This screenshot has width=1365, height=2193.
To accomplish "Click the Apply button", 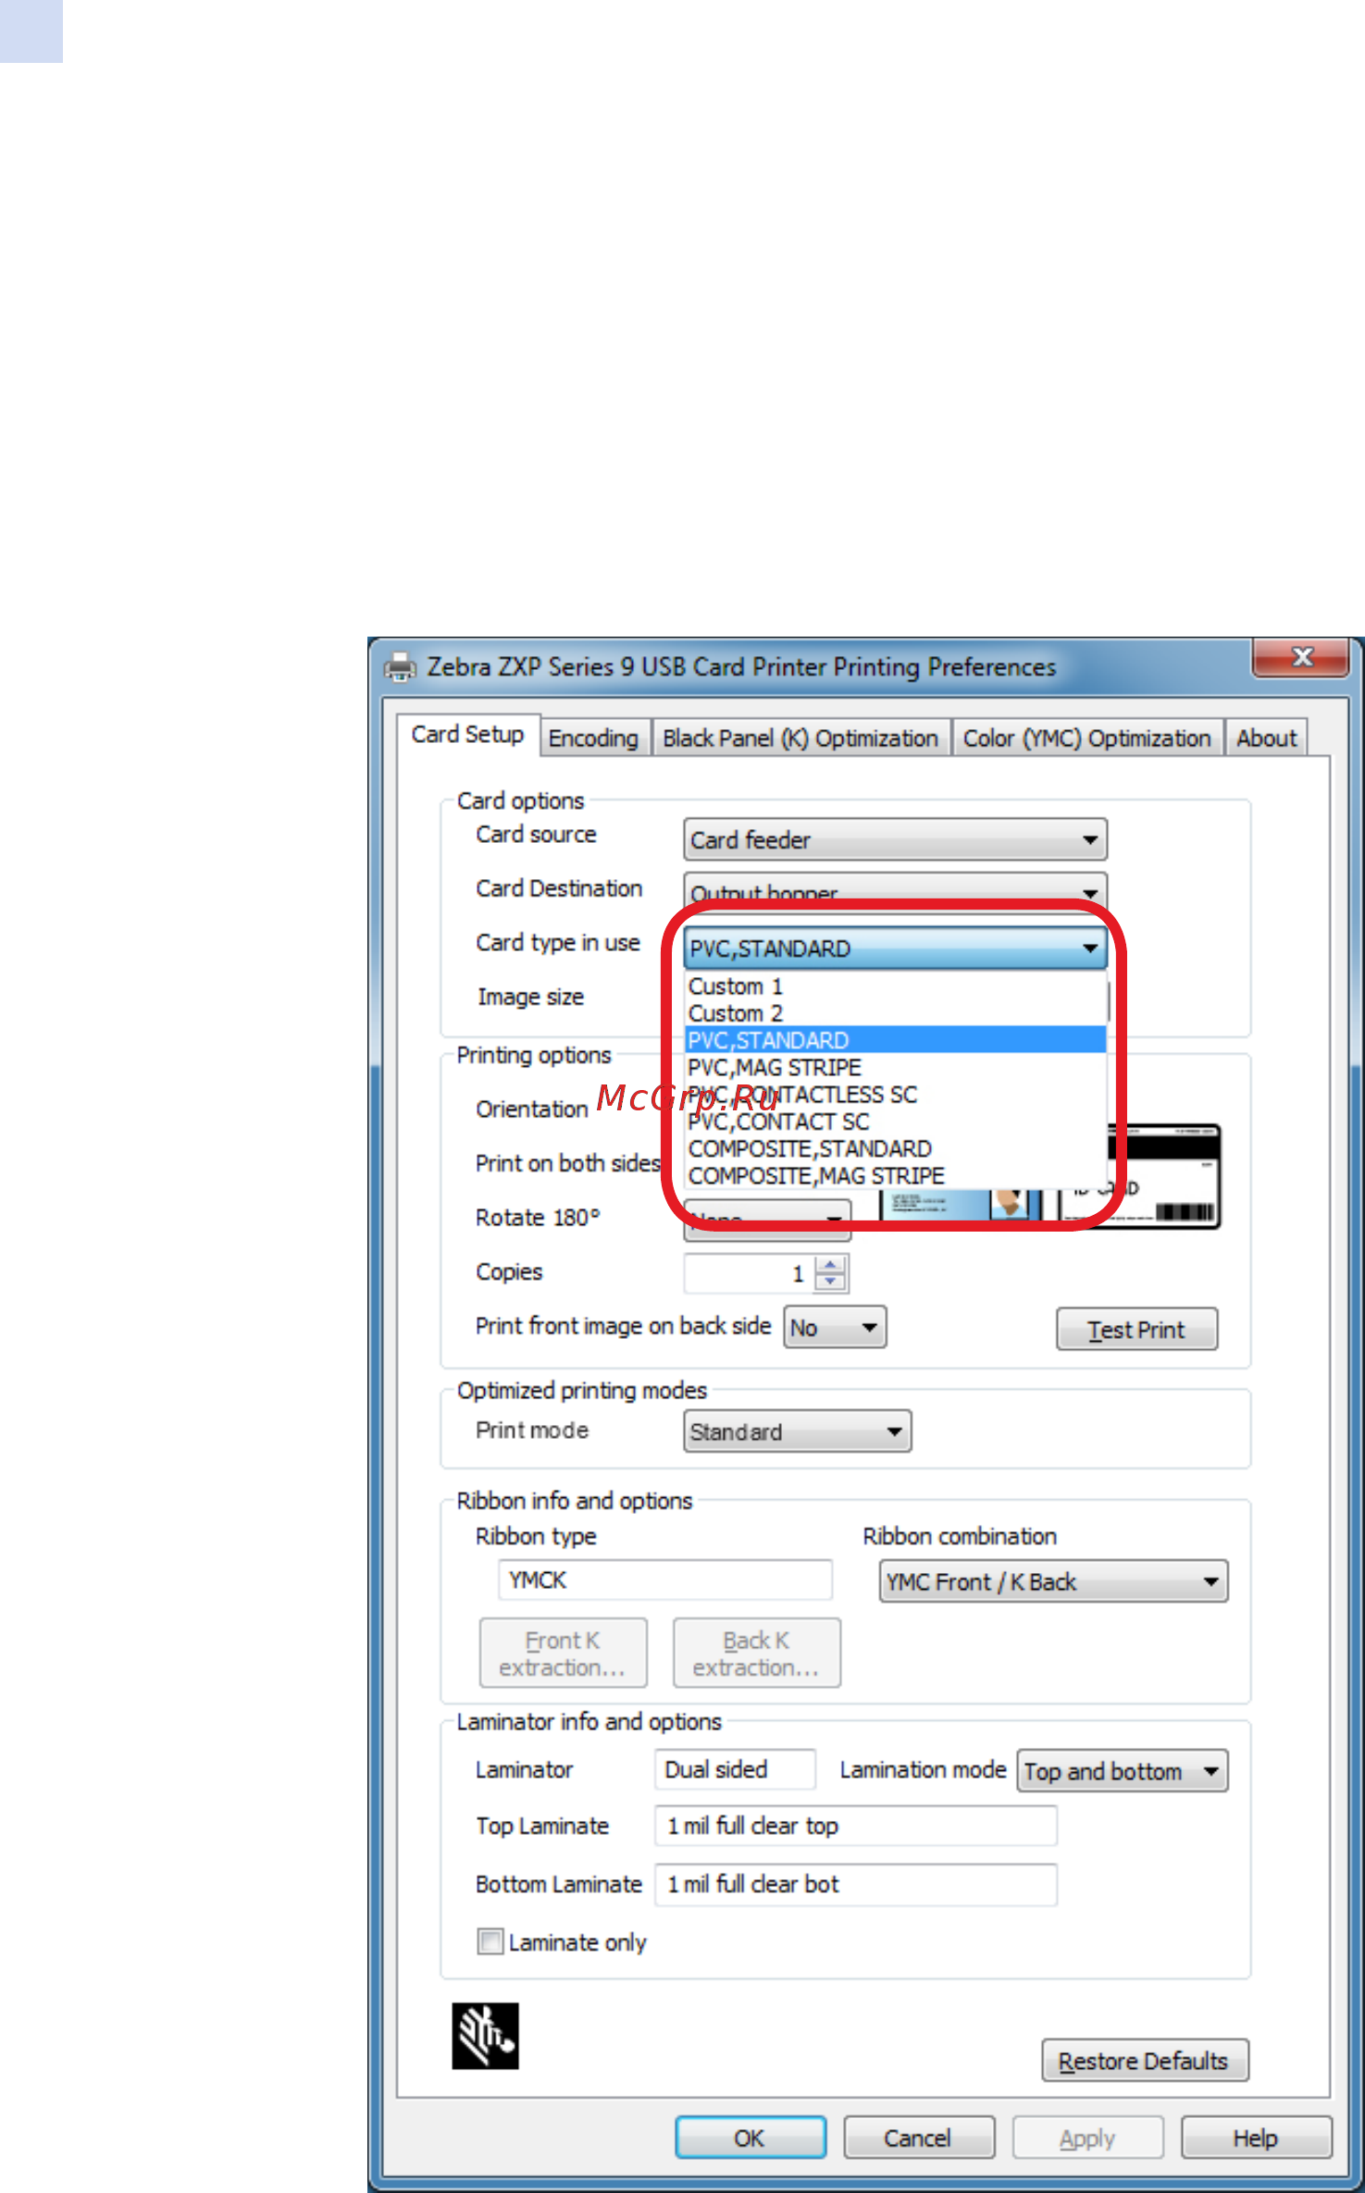I will pyautogui.click(x=1087, y=2137).
